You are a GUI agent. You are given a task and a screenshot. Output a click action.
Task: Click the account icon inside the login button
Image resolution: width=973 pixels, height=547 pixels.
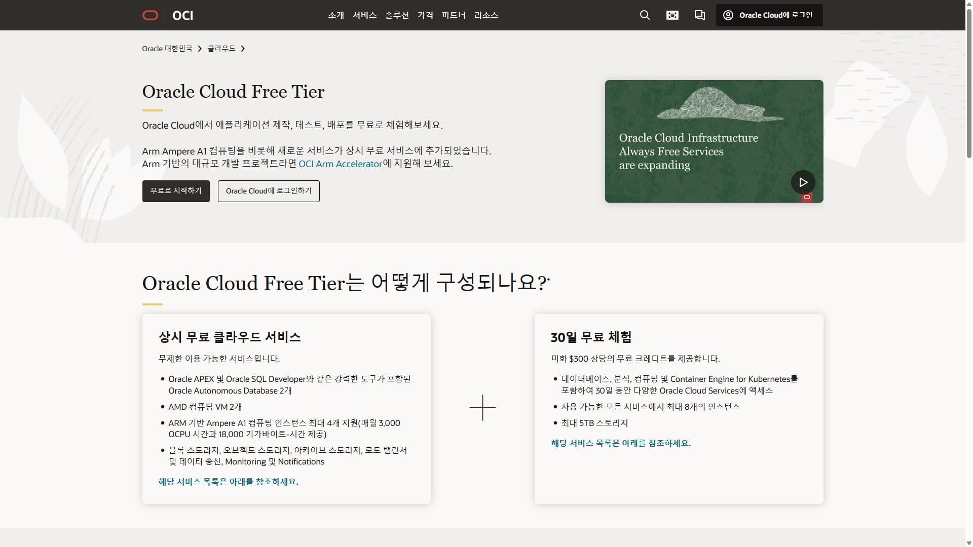(x=728, y=15)
